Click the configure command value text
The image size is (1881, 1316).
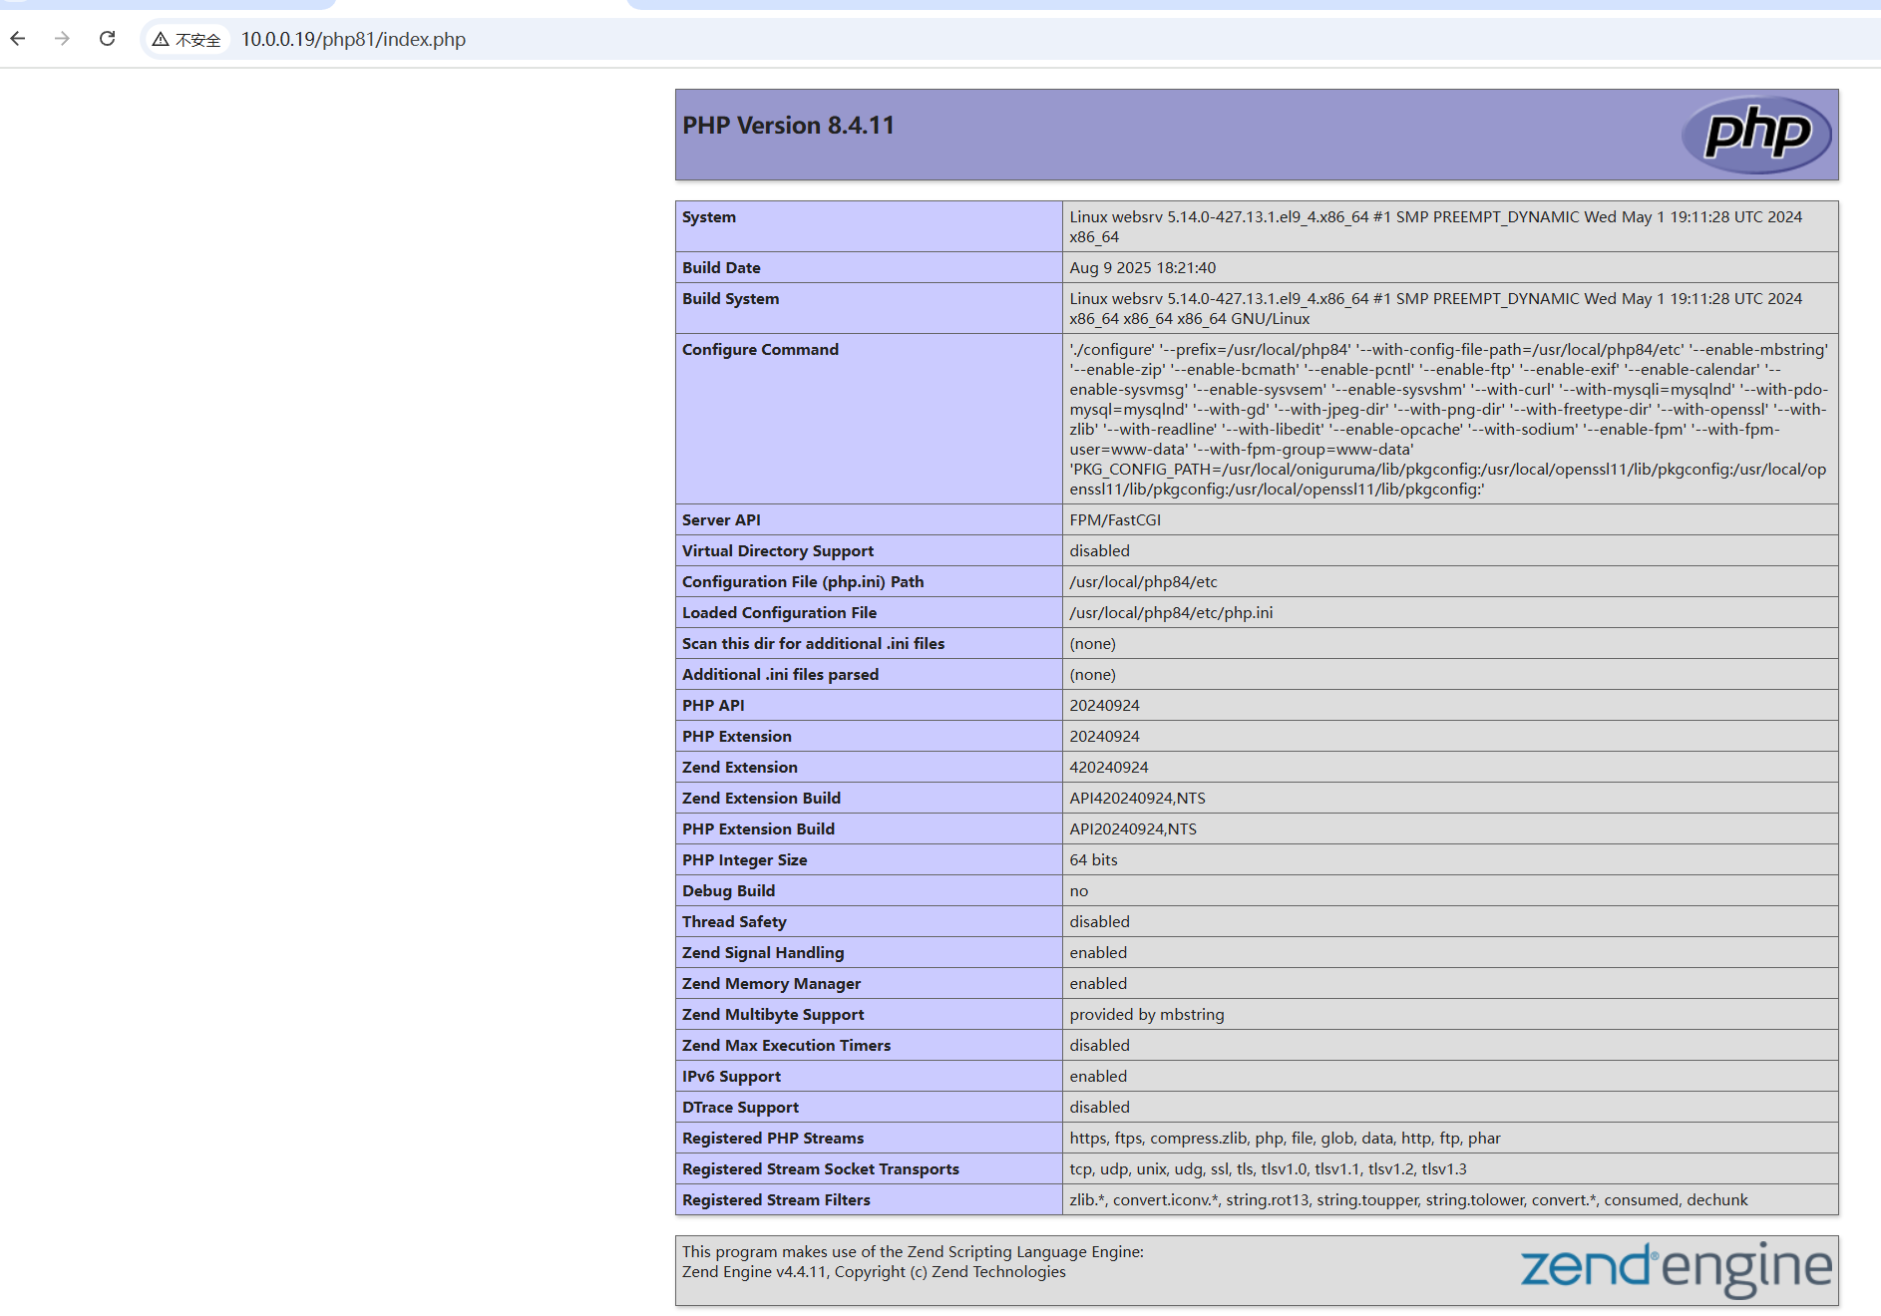tap(1449, 419)
